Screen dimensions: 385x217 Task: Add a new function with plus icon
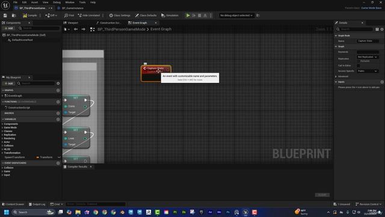(58, 102)
